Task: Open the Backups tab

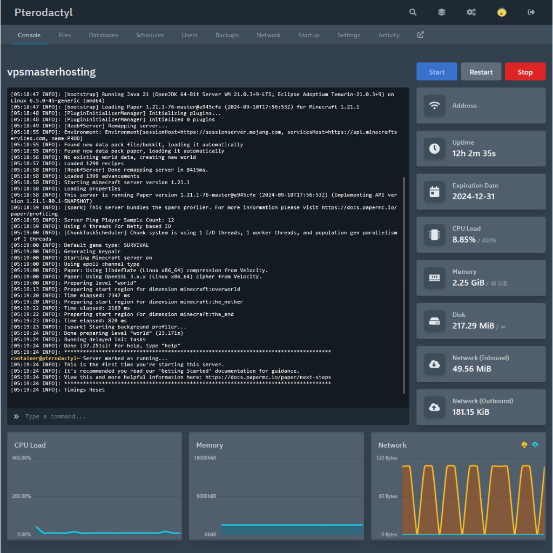Action: [x=227, y=35]
